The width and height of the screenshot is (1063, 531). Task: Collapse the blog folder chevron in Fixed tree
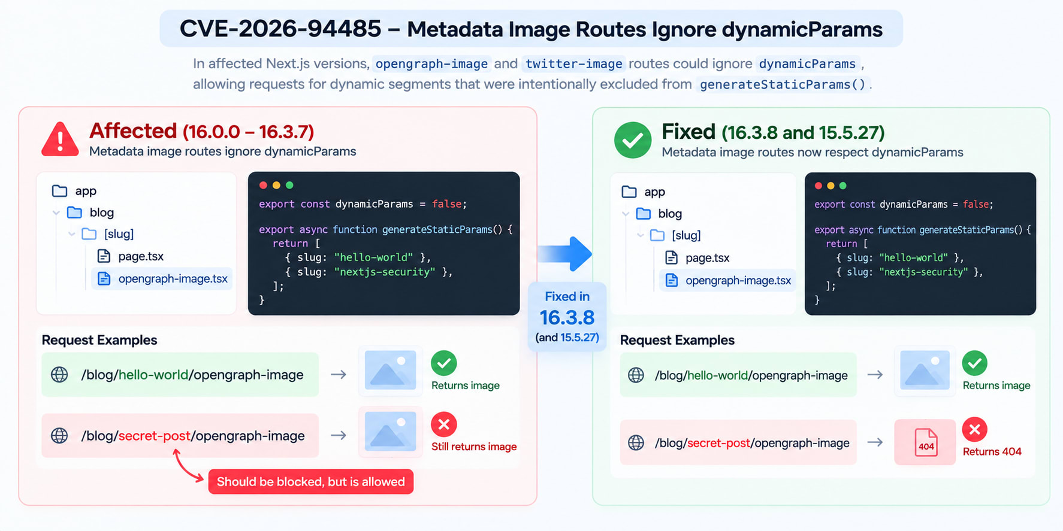pyautogui.click(x=626, y=214)
